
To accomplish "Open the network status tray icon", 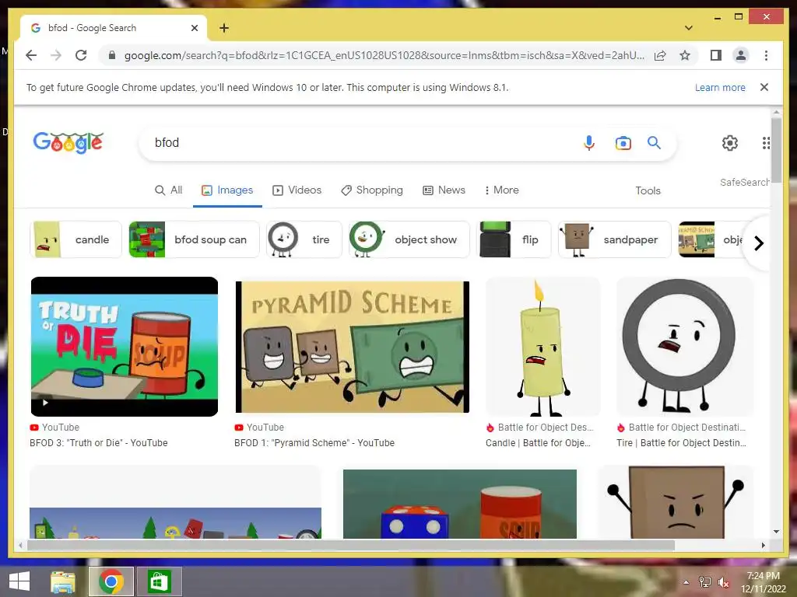I will [x=704, y=582].
